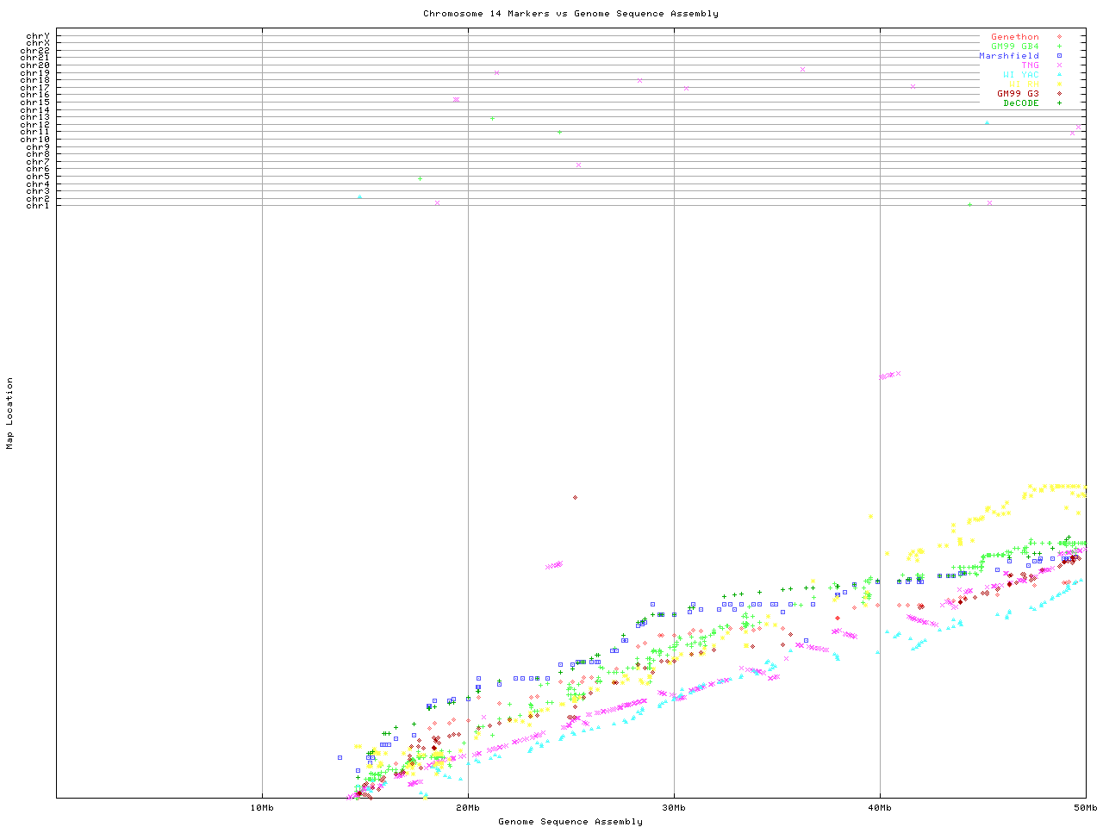Click the Genome Sequence Assembly x-axis title
1103x827 pixels.
point(570,822)
